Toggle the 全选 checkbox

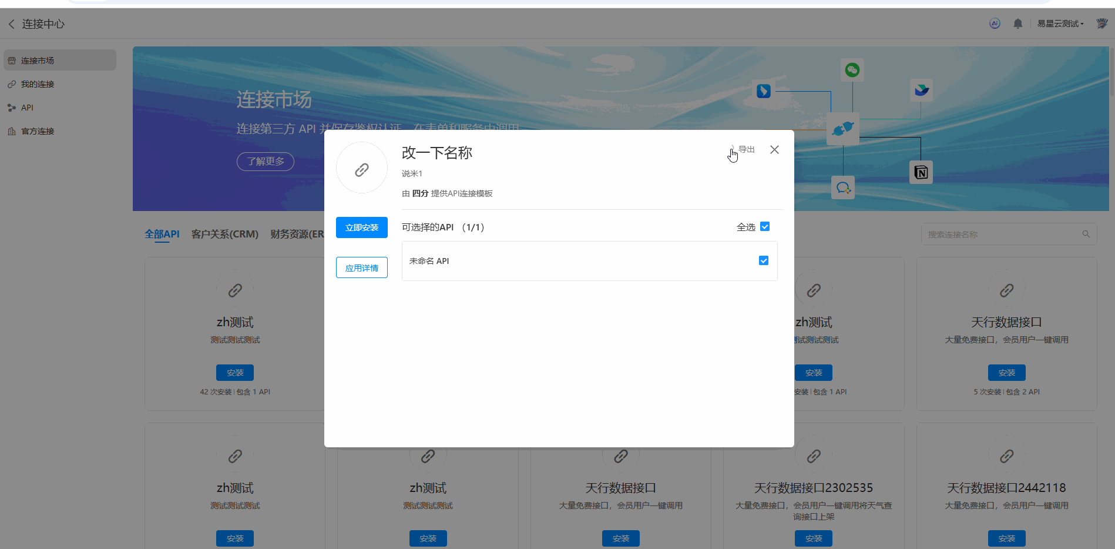click(764, 227)
